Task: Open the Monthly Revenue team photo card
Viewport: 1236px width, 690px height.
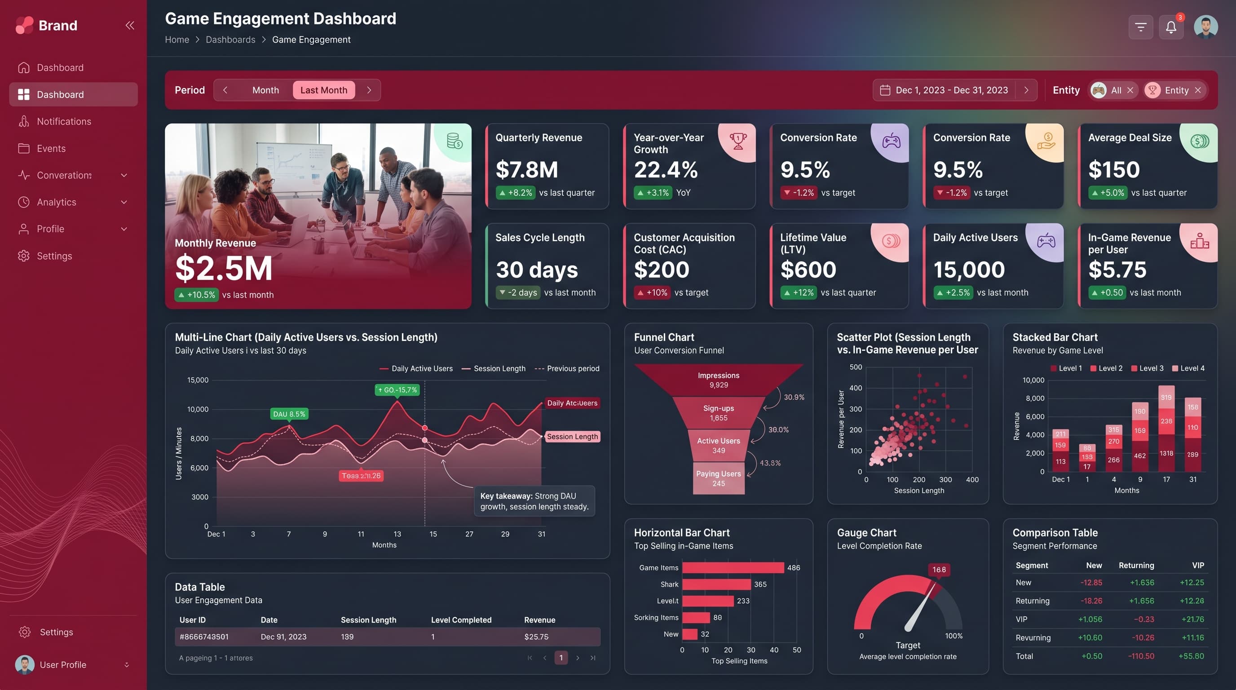Action: pyautogui.click(x=318, y=216)
